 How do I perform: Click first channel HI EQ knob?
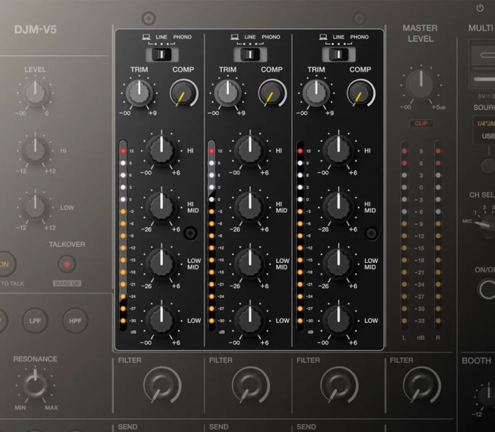(162, 150)
